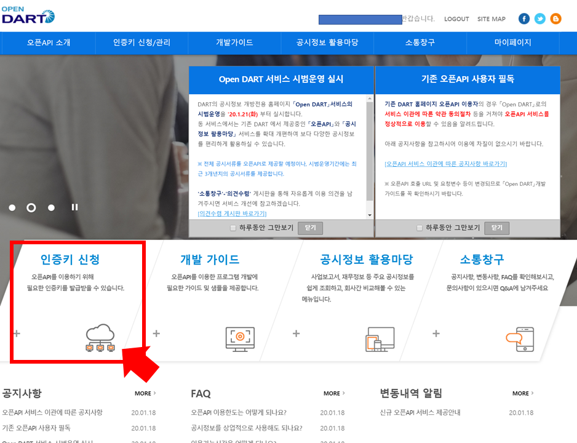
Task: Click the 변동내역 알림 section heading
Action: click(411, 393)
